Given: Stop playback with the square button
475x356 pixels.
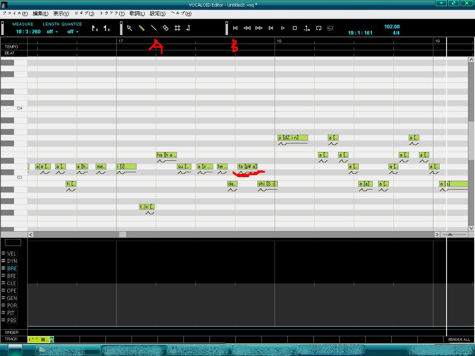Looking at the screenshot, I should pyautogui.click(x=294, y=28).
